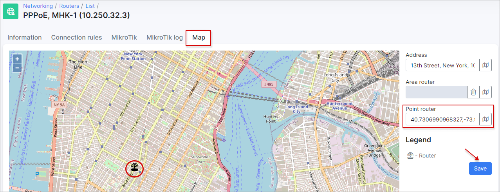Save the router map settings
The height and width of the screenshot is (192, 500).
click(x=480, y=168)
